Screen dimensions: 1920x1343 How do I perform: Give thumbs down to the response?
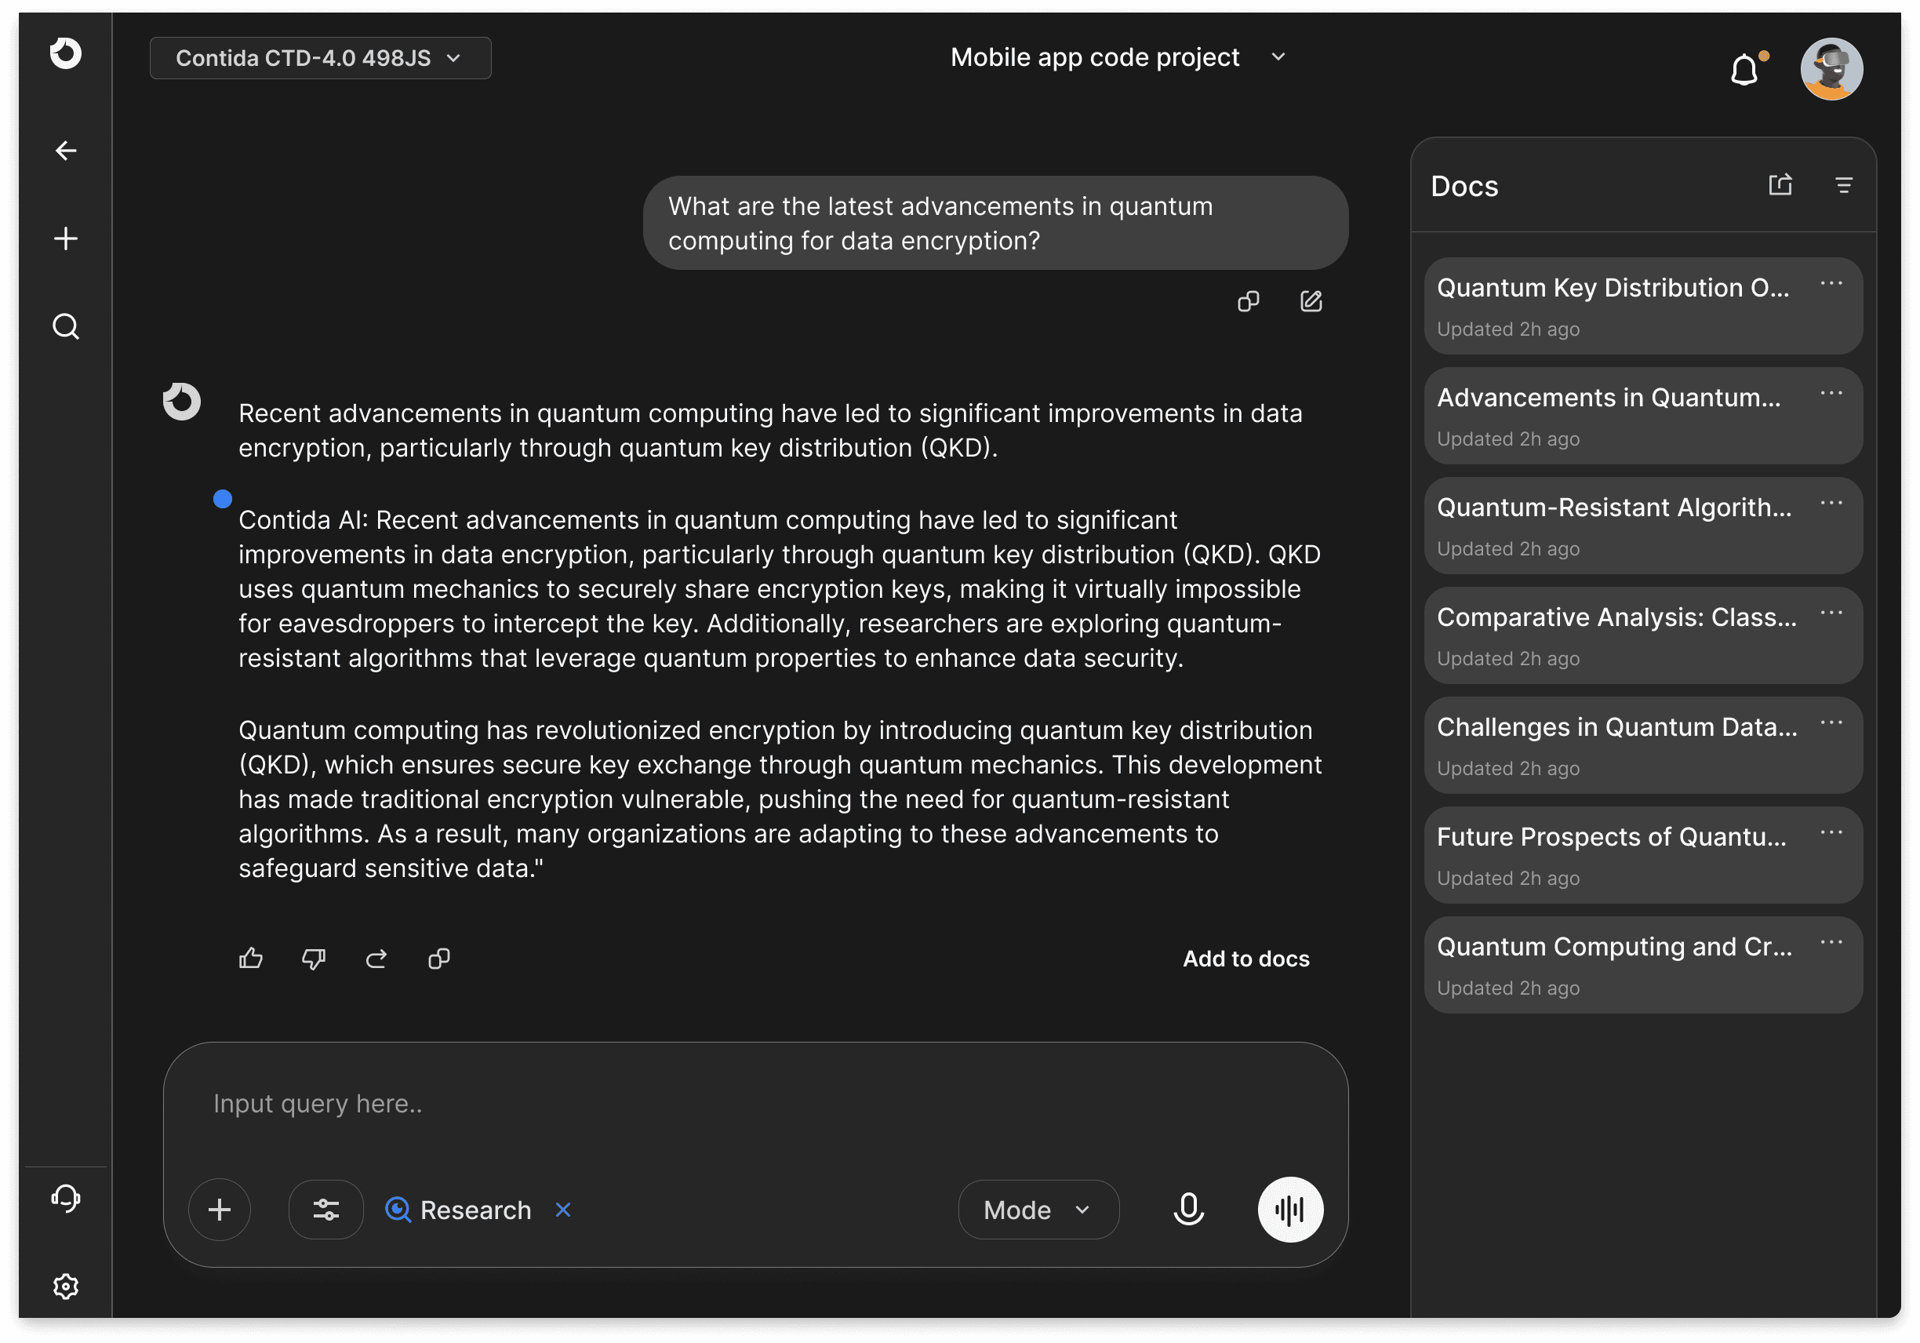click(x=314, y=959)
